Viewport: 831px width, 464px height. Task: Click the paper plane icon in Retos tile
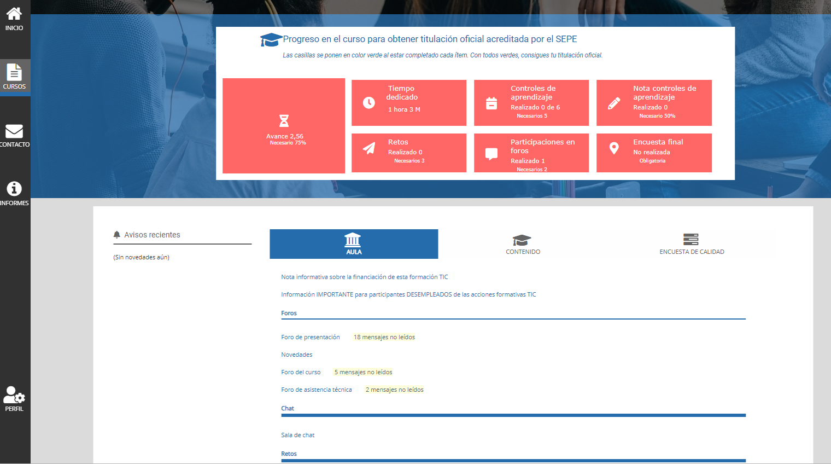[x=369, y=148]
